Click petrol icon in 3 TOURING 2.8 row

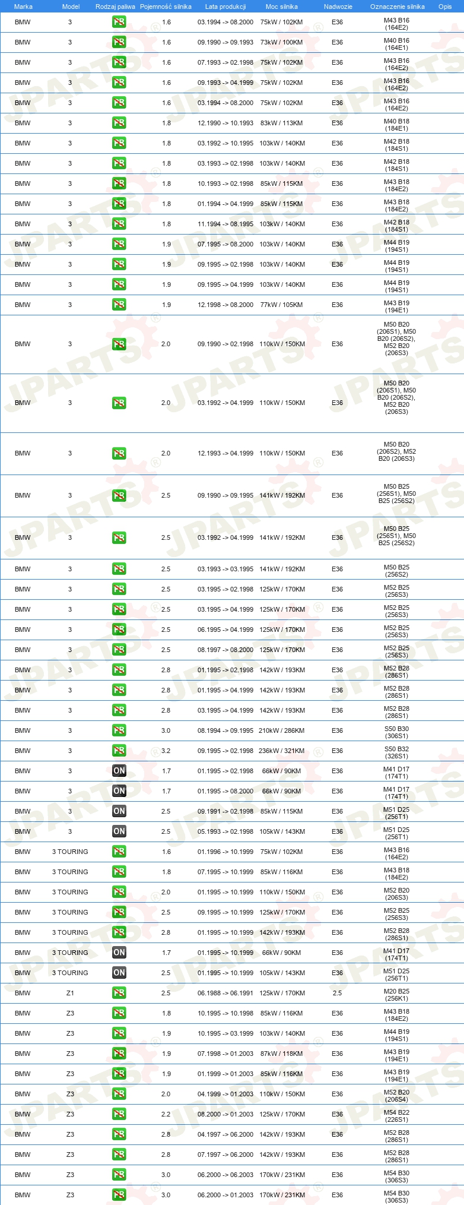[119, 932]
